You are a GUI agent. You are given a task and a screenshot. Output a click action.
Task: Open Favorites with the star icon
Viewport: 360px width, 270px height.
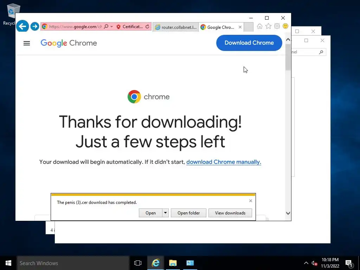click(268, 26)
